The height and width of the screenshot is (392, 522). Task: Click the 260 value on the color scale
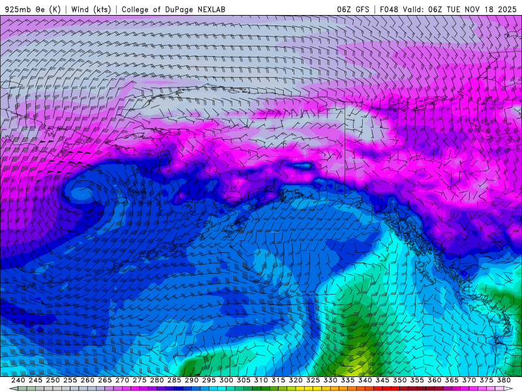click(87, 380)
